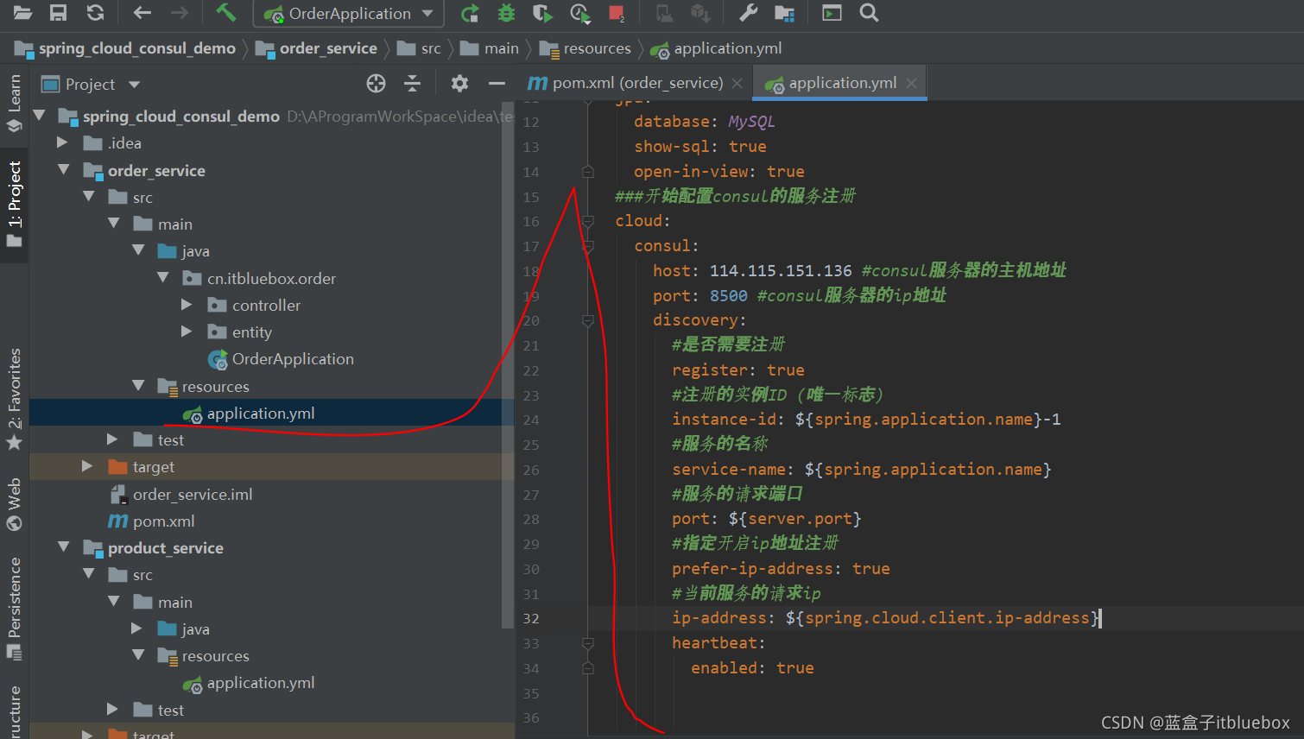Click the resources breadcrumb
Screen dimensions: 1304x739
[x=586, y=48]
